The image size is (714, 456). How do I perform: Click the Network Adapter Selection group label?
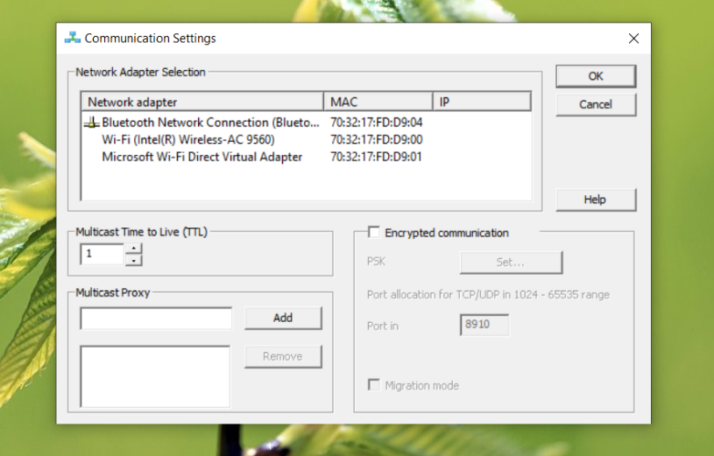(x=140, y=73)
